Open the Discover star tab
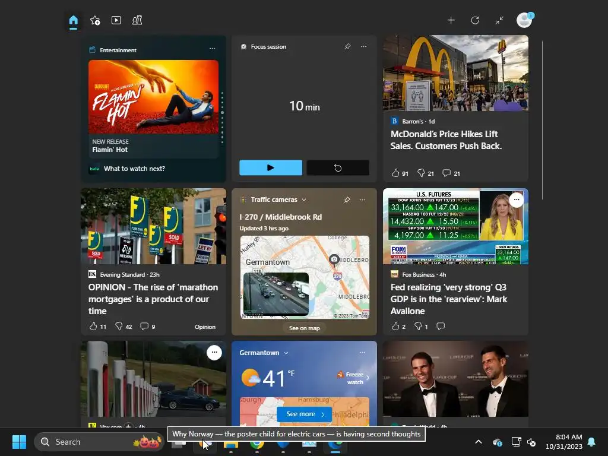 [95, 20]
